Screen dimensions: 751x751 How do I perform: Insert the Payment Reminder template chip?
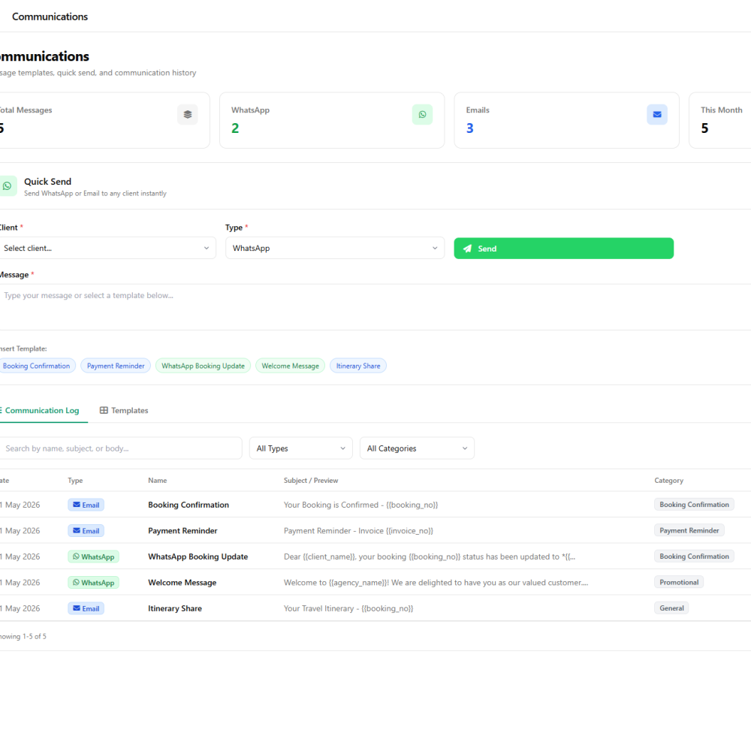tap(116, 366)
